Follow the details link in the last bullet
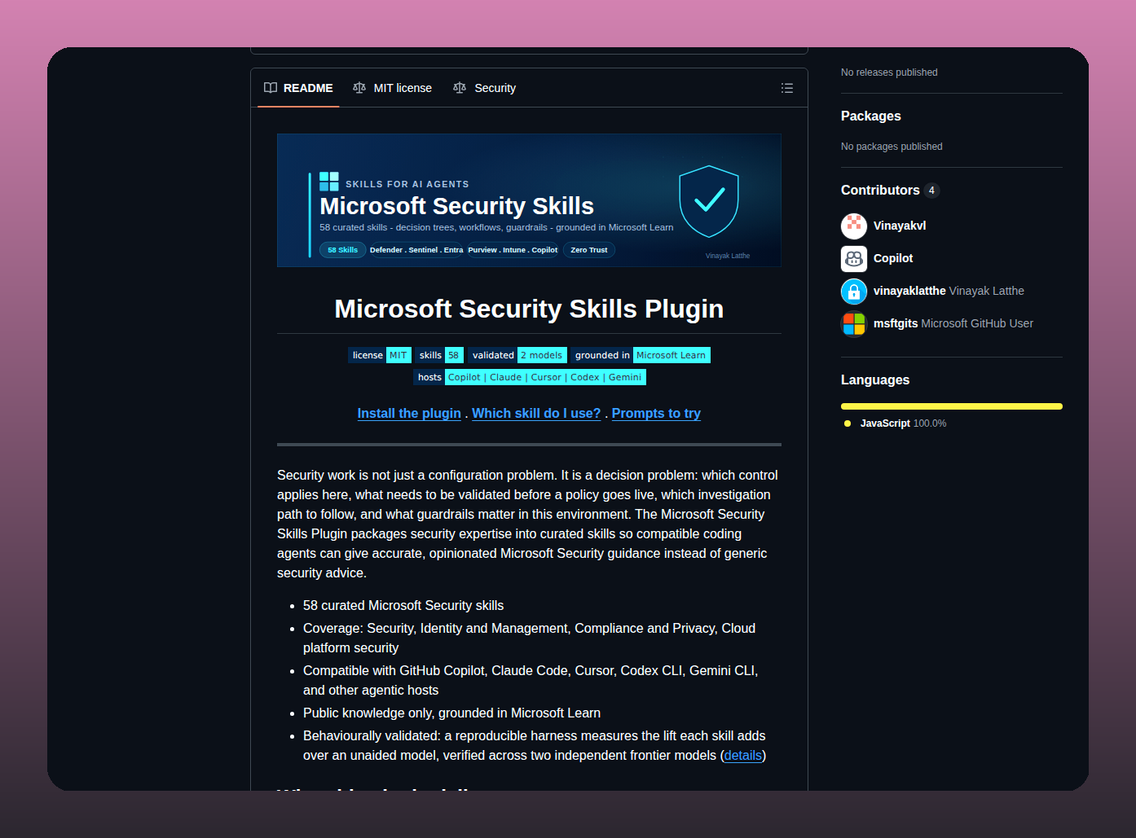1136x838 pixels. [x=743, y=756]
